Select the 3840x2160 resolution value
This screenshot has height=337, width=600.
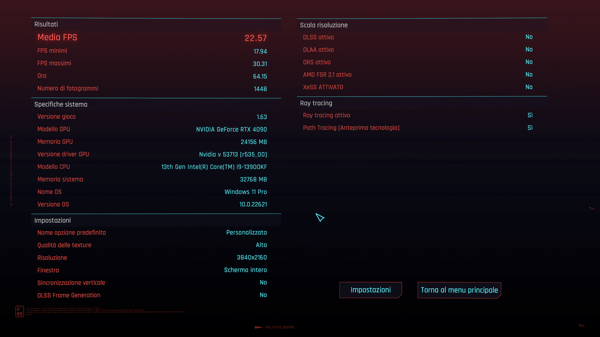pos(252,258)
